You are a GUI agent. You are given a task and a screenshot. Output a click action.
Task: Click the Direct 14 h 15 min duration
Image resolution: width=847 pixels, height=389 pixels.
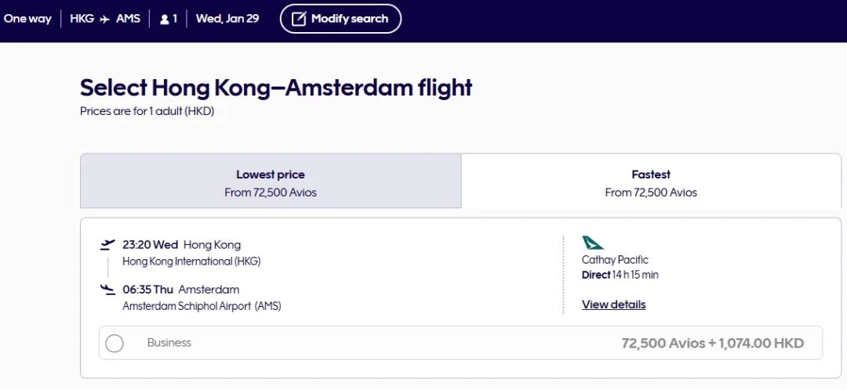(620, 275)
